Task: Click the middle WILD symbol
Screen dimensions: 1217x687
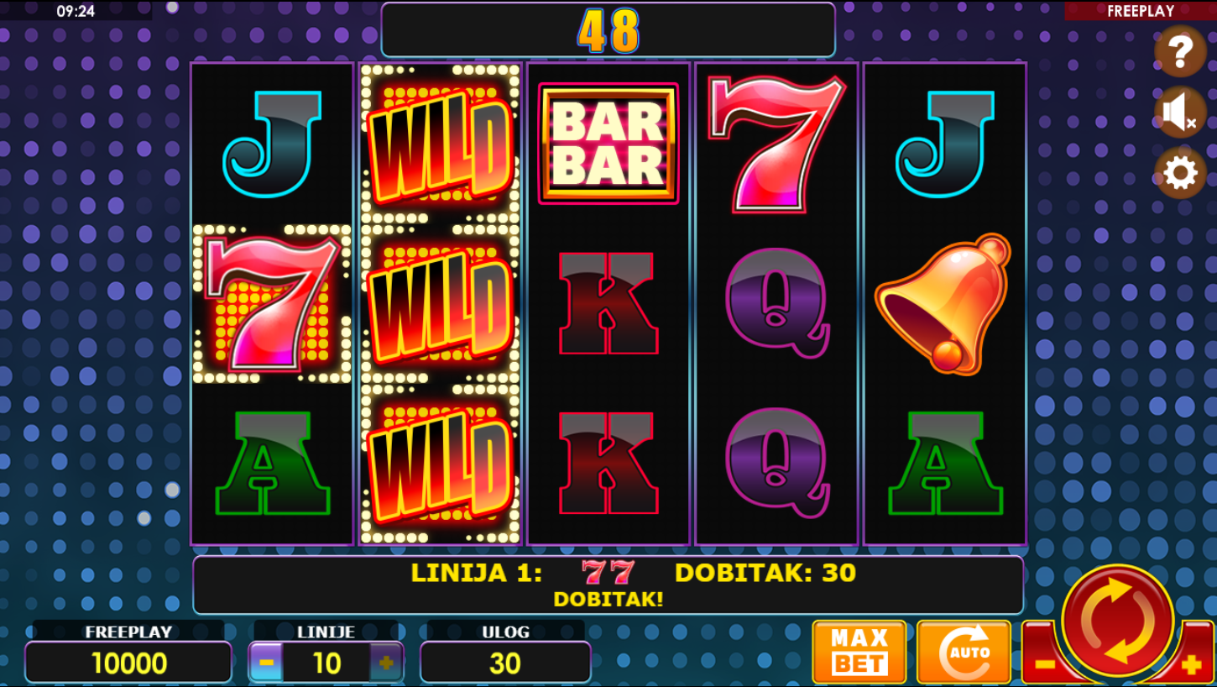Action: (441, 304)
